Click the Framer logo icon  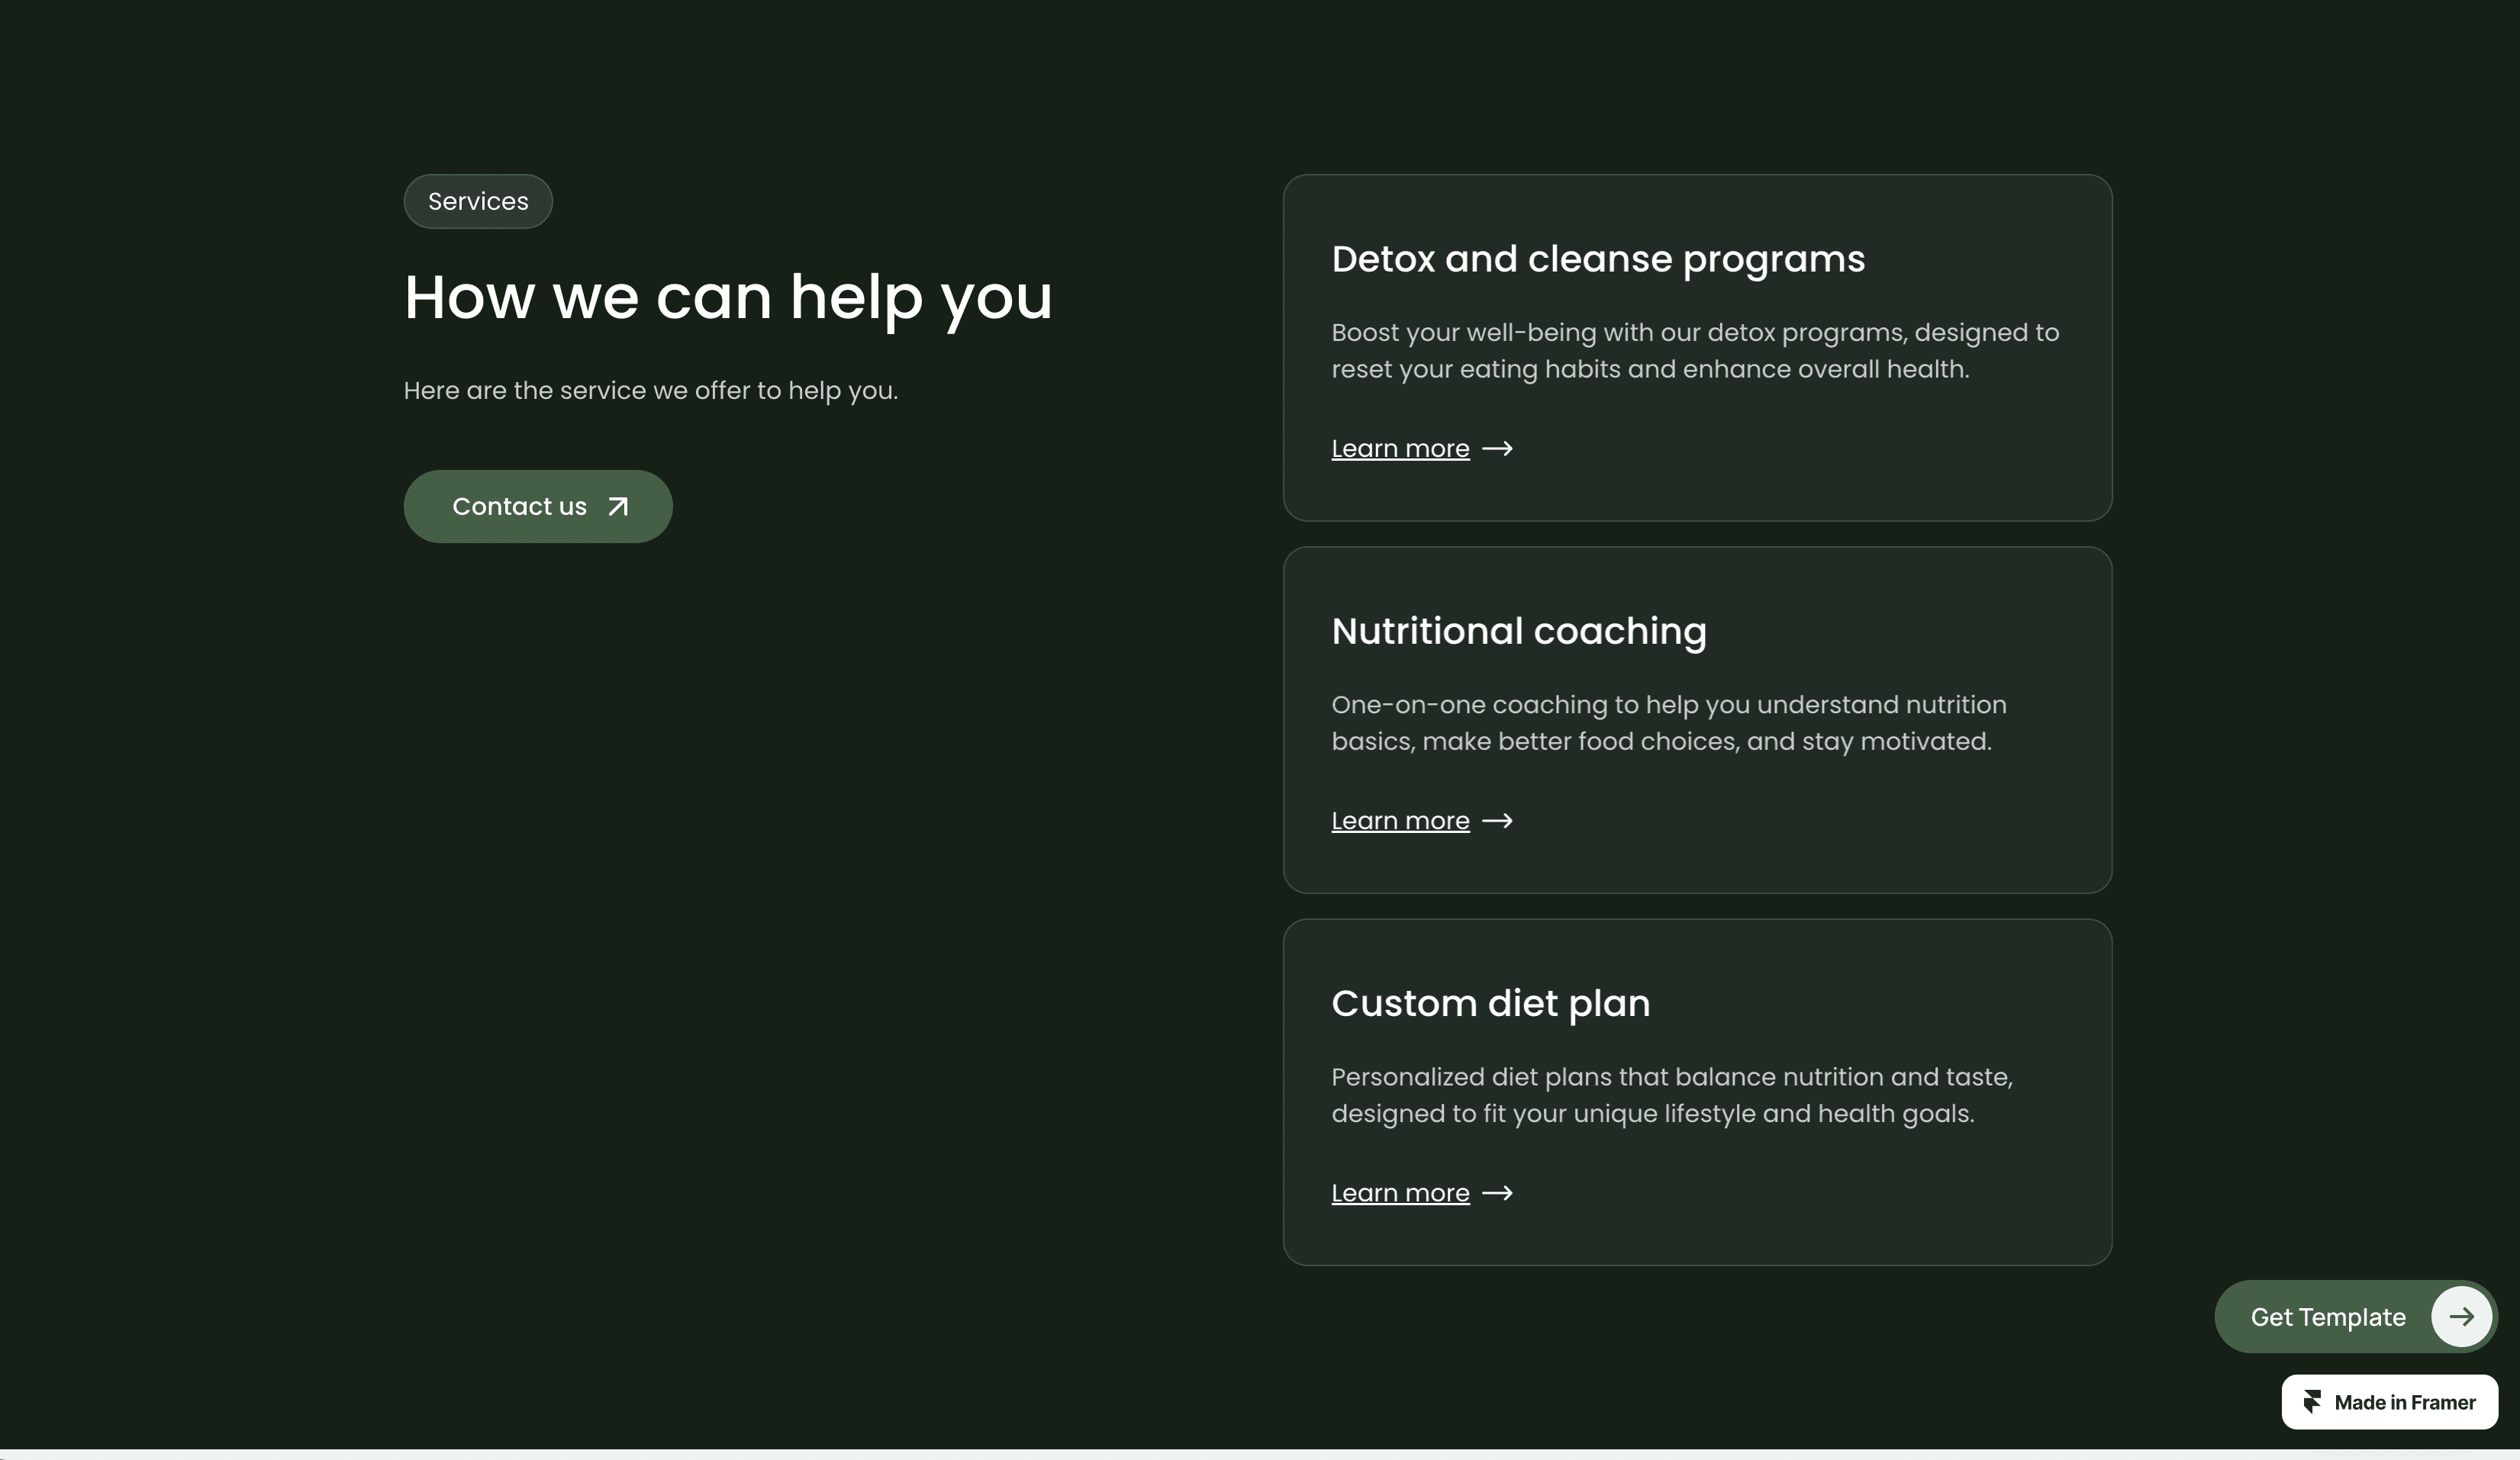point(2312,1402)
